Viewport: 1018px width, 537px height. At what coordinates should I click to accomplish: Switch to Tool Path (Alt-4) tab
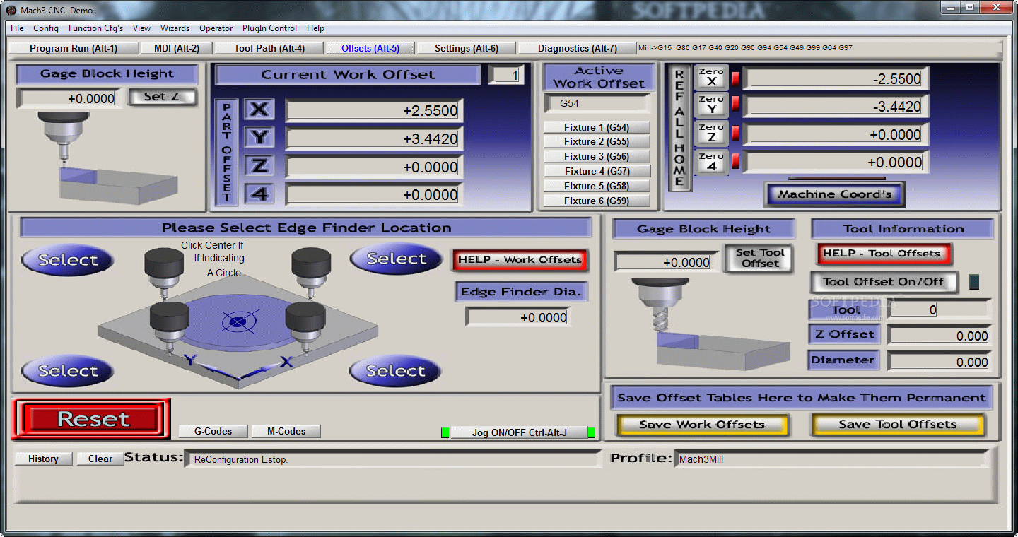coord(269,48)
